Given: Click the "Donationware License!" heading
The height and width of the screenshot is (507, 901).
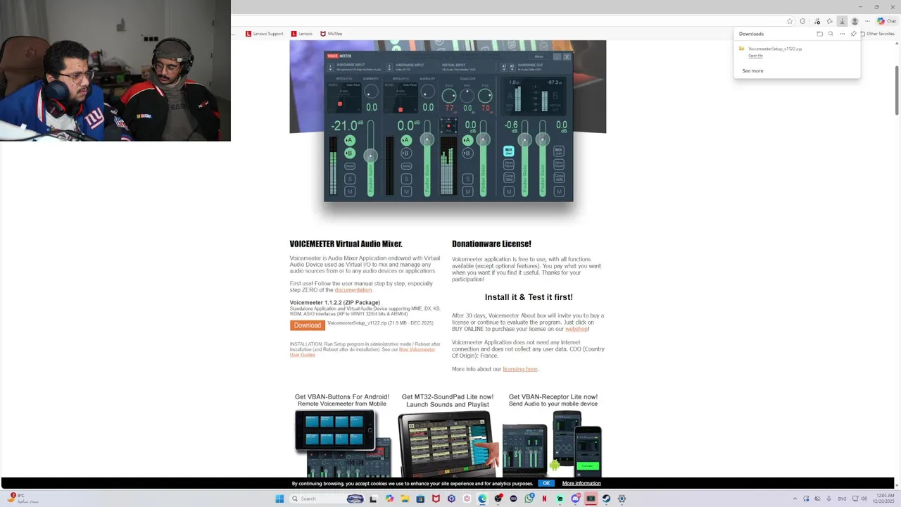Looking at the screenshot, I should (x=491, y=244).
